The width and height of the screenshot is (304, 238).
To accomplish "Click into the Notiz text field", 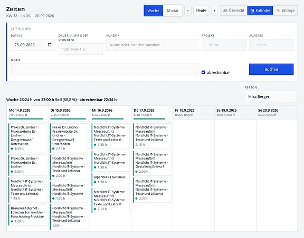I will coord(104,70).
